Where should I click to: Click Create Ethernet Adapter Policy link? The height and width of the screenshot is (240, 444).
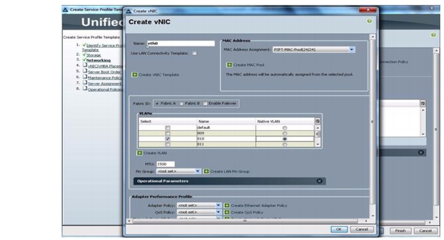(x=259, y=206)
